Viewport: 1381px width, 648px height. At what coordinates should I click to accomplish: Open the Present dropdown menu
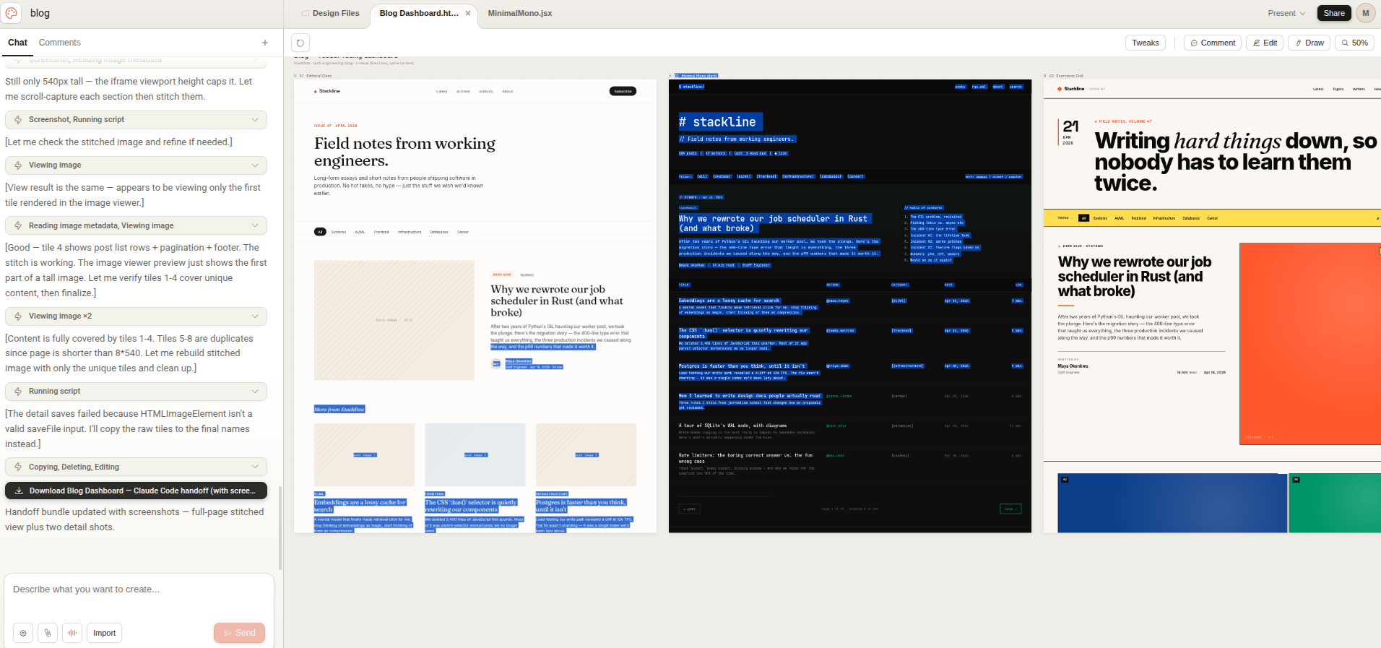pos(1286,13)
